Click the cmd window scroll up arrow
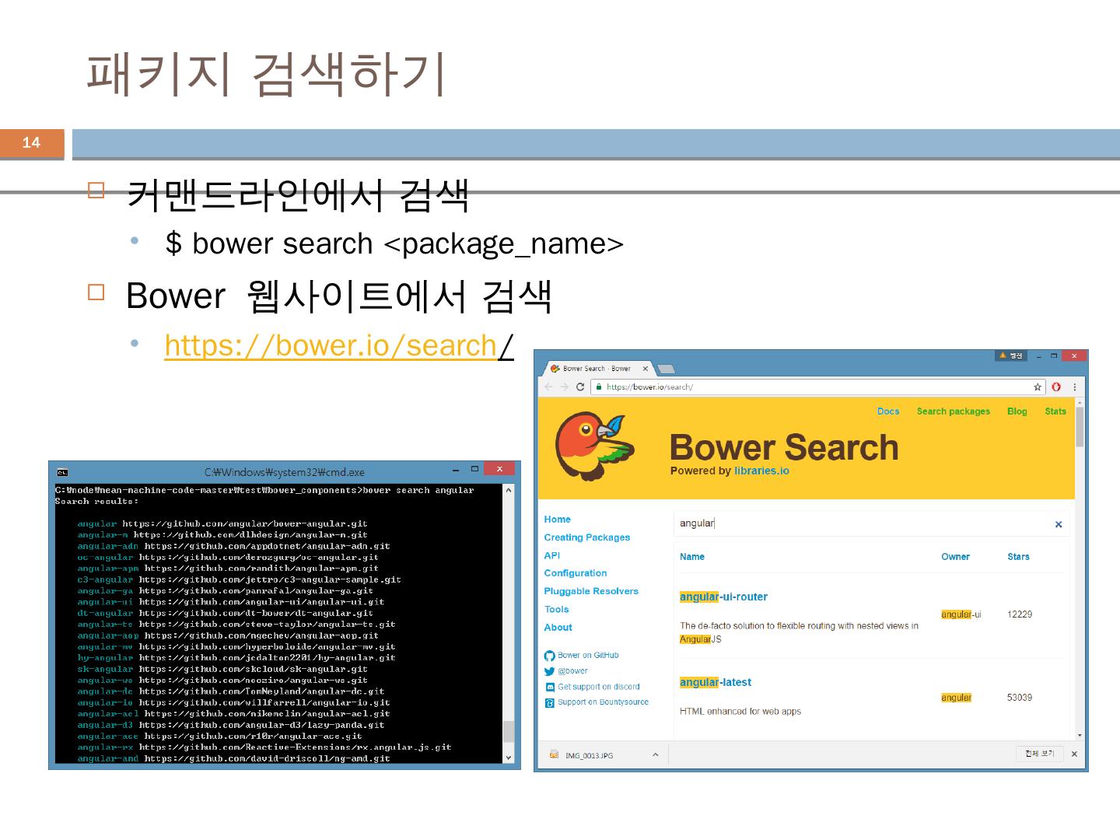This screenshot has height=840, width=1120. (509, 491)
